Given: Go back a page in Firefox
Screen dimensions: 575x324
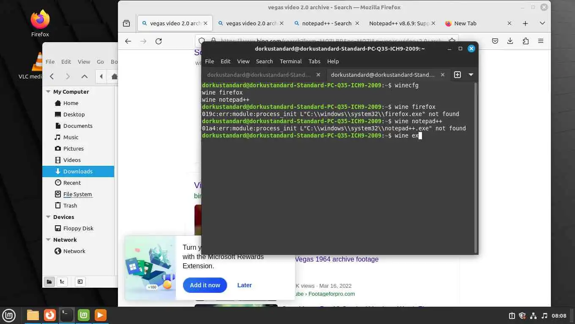Looking at the screenshot, I should pyautogui.click(x=128, y=41).
